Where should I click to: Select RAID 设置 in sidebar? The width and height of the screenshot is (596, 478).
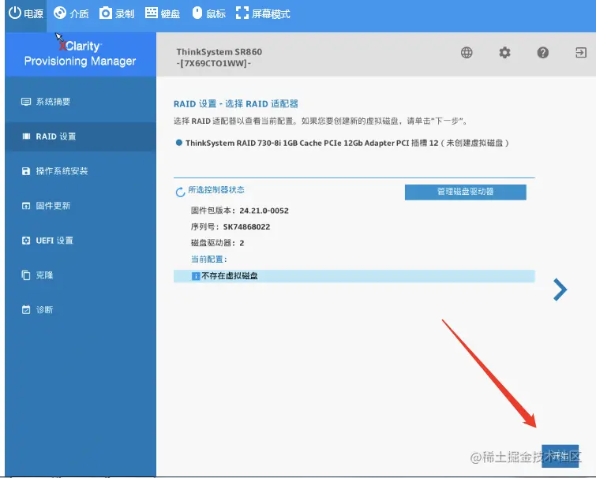click(x=81, y=136)
